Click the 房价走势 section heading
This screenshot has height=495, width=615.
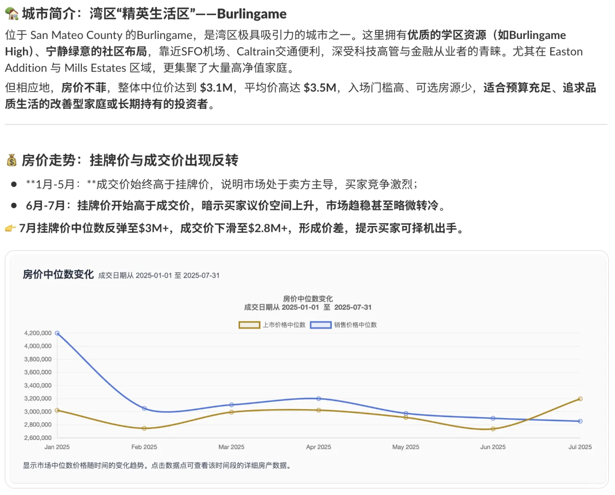130,160
